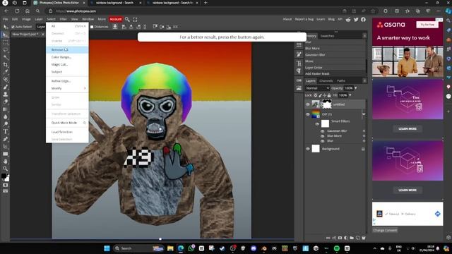Open the Paragraph side panel icon
The image size is (452, 254).
click(x=299, y=71)
